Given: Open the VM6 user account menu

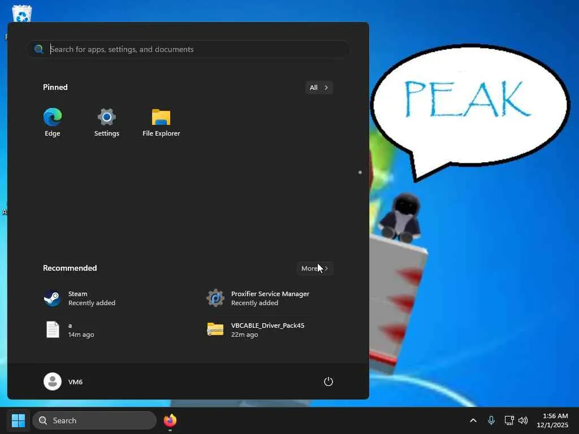Looking at the screenshot, I should tap(63, 381).
